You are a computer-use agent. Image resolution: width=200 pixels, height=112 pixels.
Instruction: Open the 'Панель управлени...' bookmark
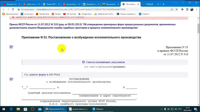[126, 14]
